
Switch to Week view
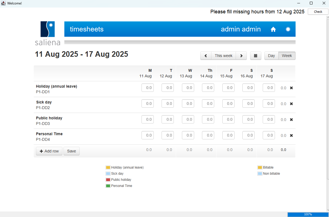coord(287,56)
